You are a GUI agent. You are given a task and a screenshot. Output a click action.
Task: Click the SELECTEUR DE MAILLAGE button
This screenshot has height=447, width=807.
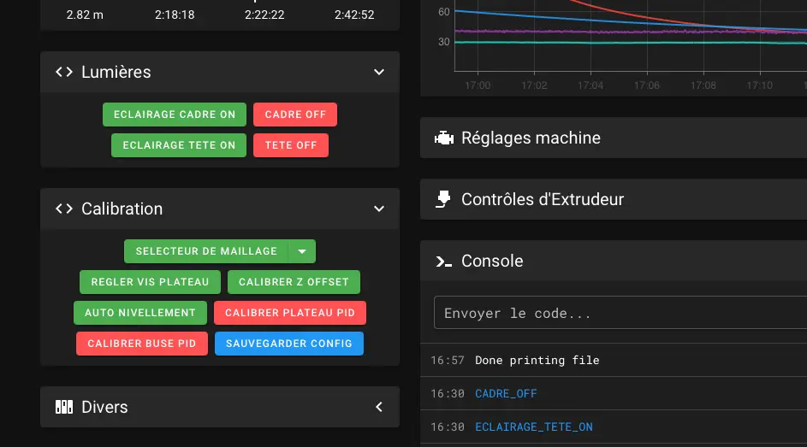coord(206,251)
